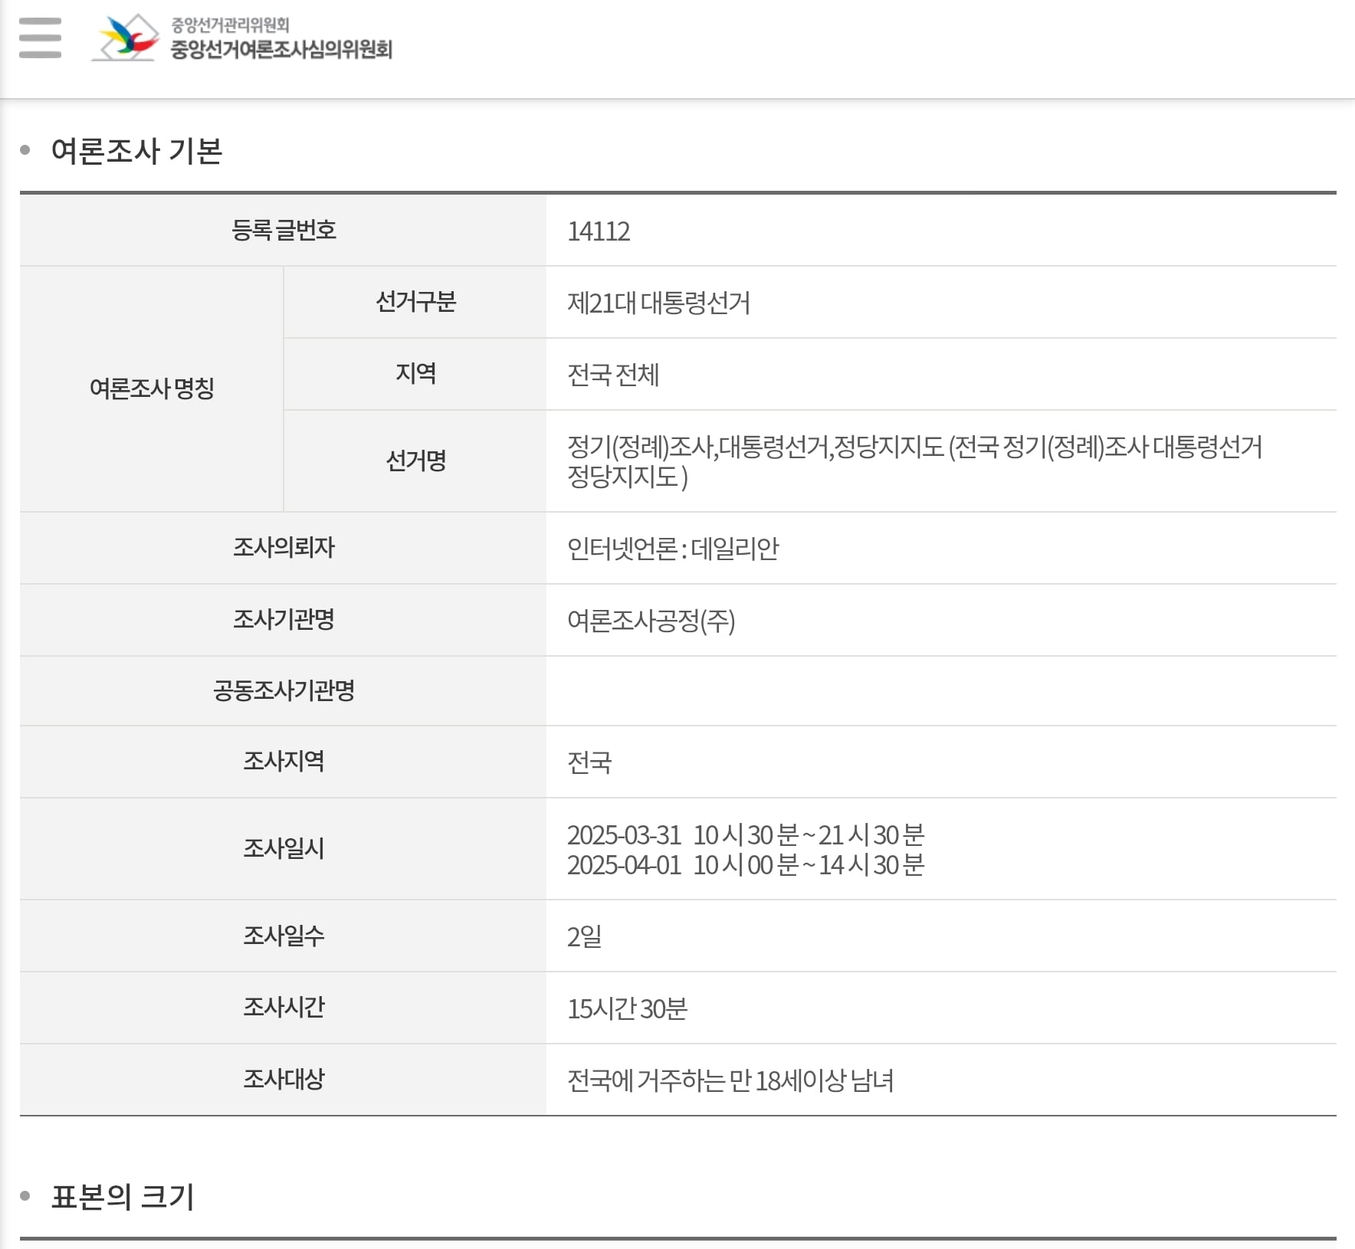Open the hamburger menu
This screenshot has height=1249, width=1355.
40,38
